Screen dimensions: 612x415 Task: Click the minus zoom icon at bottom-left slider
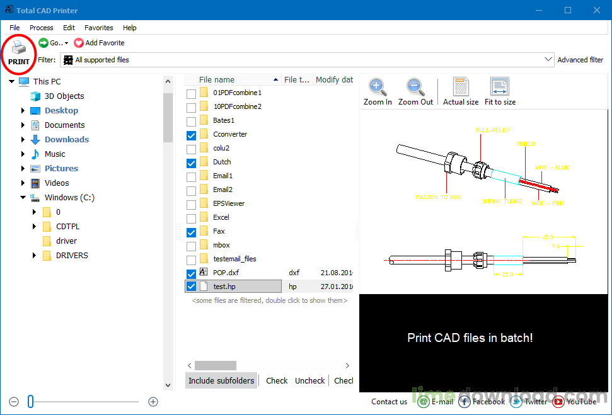pyautogui.click(x=14, y=402)
